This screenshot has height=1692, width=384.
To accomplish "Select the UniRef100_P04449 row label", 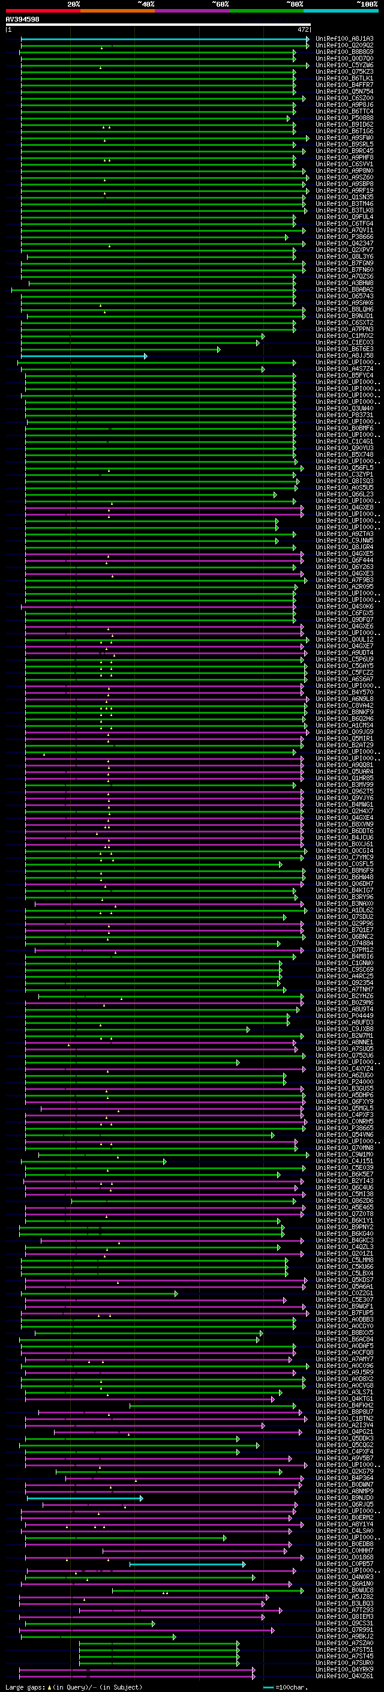I will click(344, 1016).
